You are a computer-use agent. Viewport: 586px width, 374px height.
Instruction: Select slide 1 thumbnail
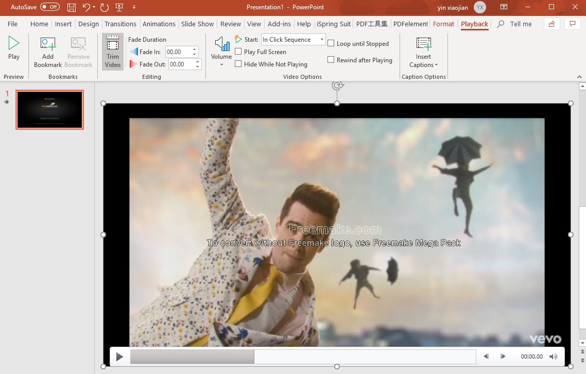tap(50, 110)
